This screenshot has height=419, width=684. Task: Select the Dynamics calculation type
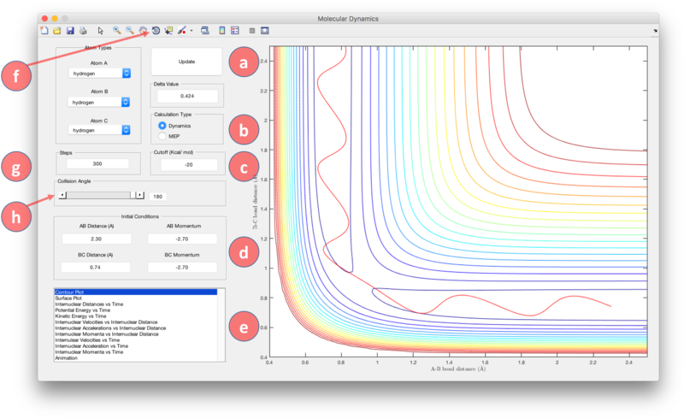point(163,126)
